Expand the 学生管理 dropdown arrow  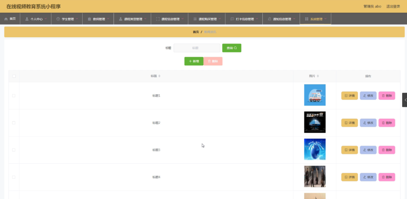click(77, 19)
